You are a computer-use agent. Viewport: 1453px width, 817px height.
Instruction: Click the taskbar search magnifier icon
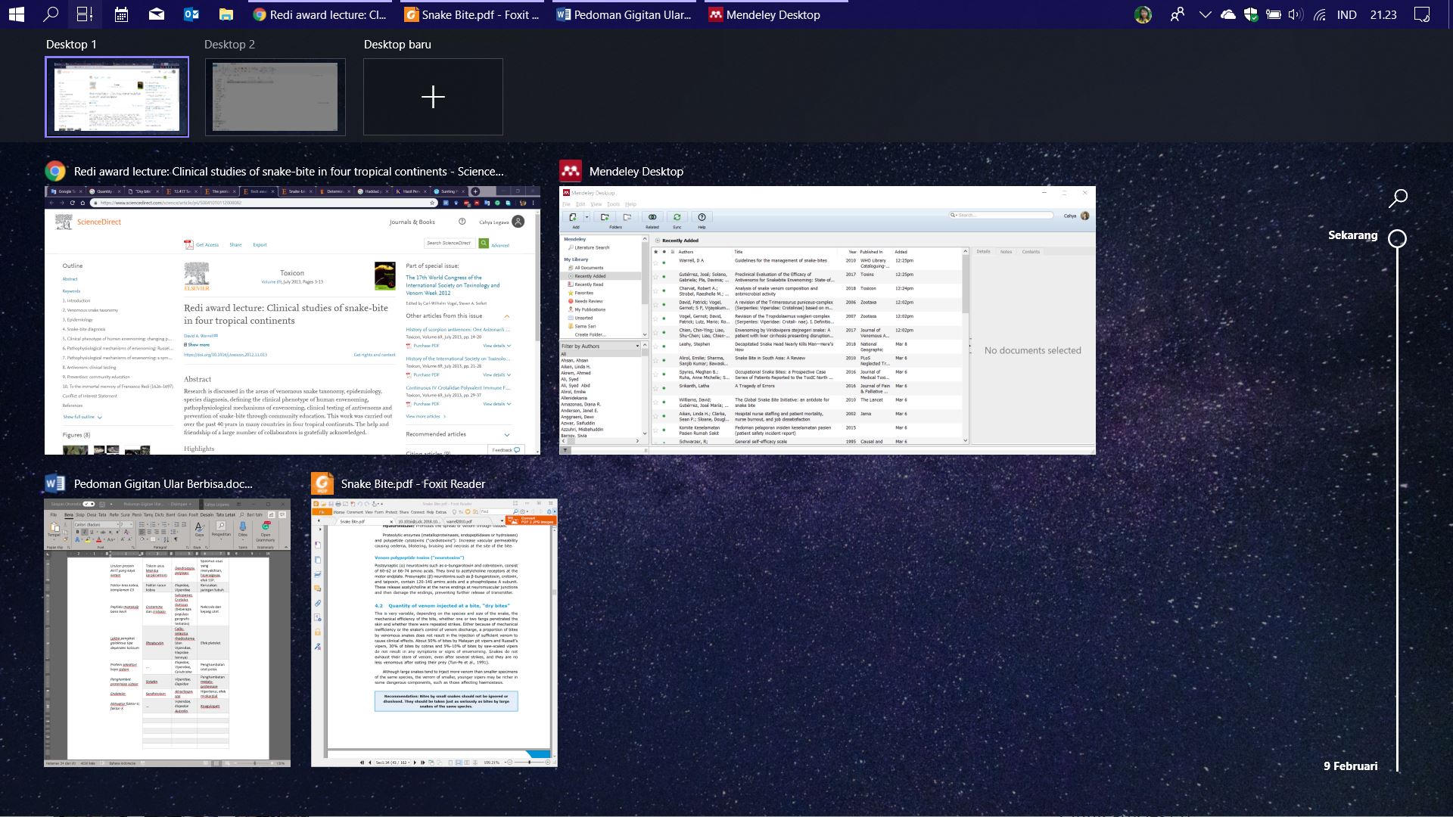click(51, 14)
